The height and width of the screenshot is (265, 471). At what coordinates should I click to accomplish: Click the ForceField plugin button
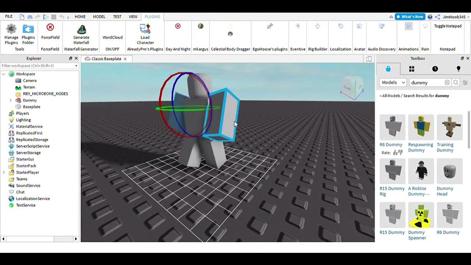50,32
